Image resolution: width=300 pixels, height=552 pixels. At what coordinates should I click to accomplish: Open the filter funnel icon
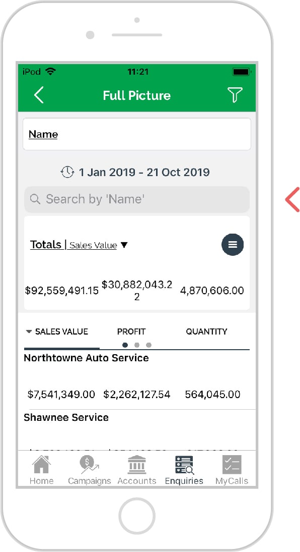click(x=235, y=95)
